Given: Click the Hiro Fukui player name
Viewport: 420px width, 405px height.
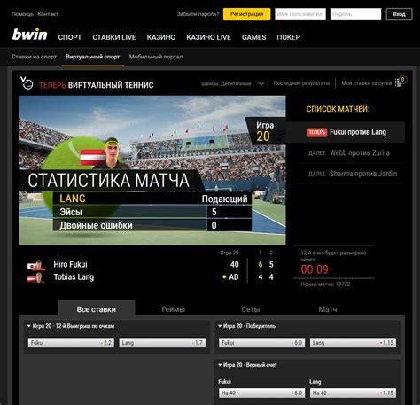Looking at the screenshot, I should click(70, 264).
